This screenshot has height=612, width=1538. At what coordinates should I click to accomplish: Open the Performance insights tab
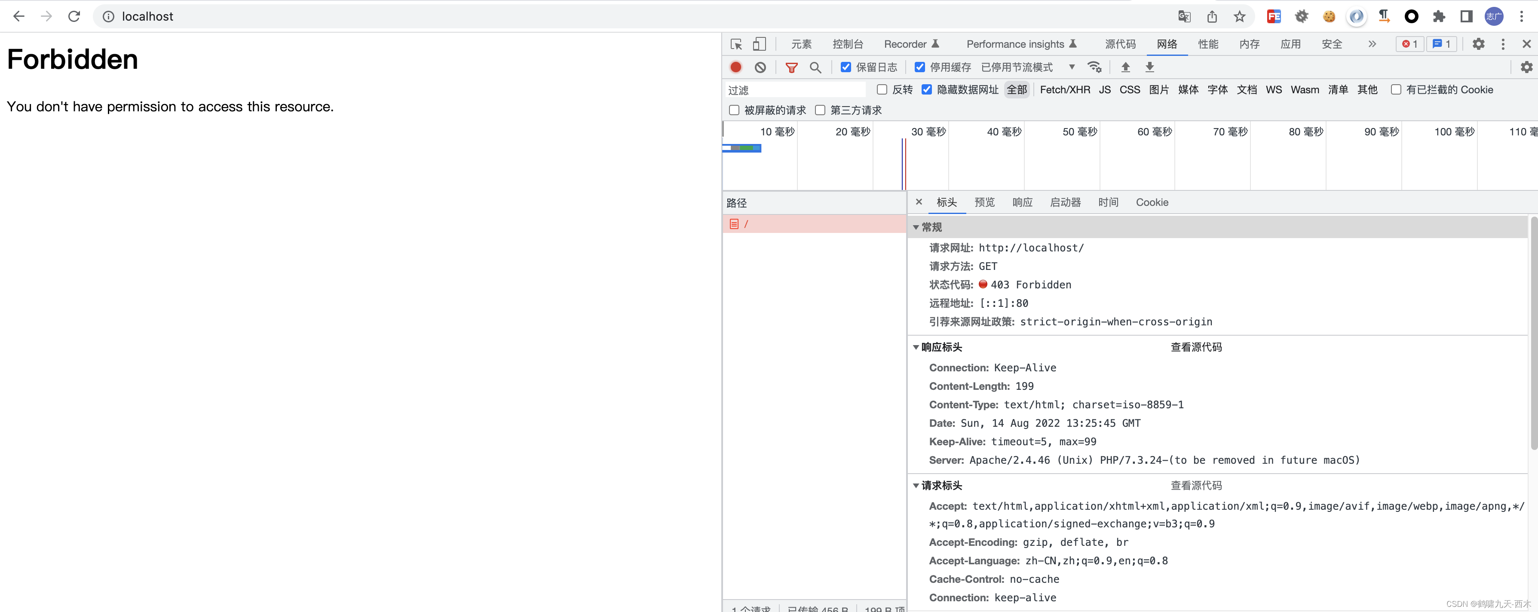pos(1022,44)
